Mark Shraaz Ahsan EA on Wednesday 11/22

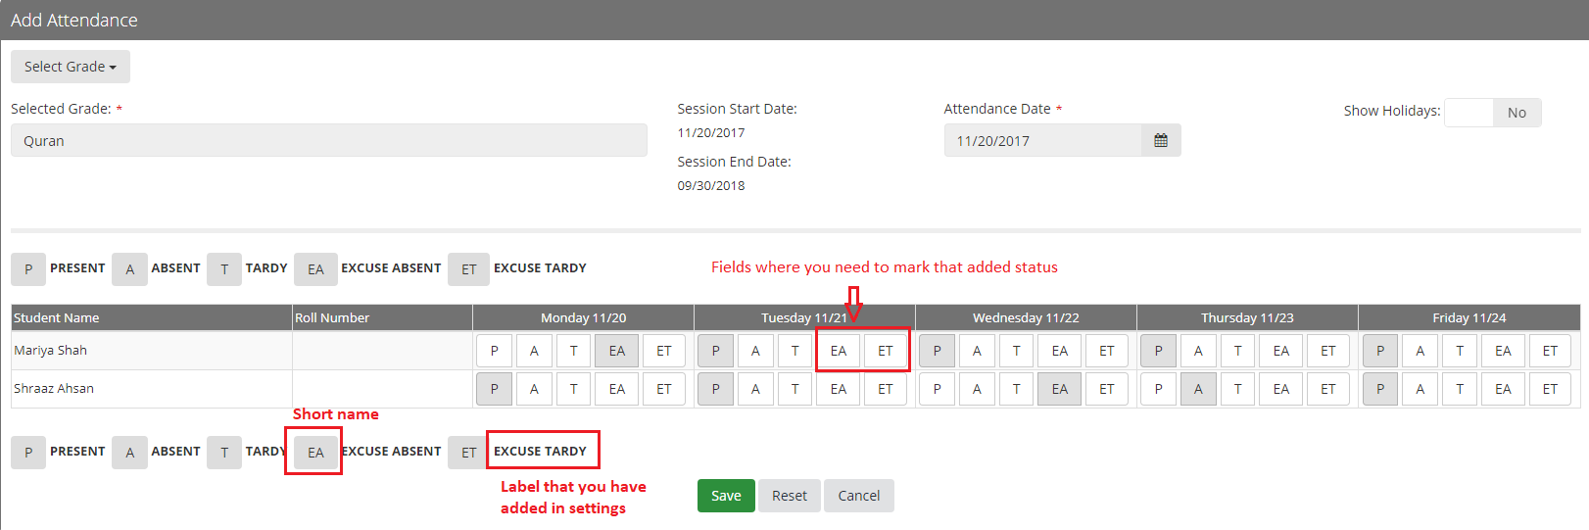[x=1060, y=389]
